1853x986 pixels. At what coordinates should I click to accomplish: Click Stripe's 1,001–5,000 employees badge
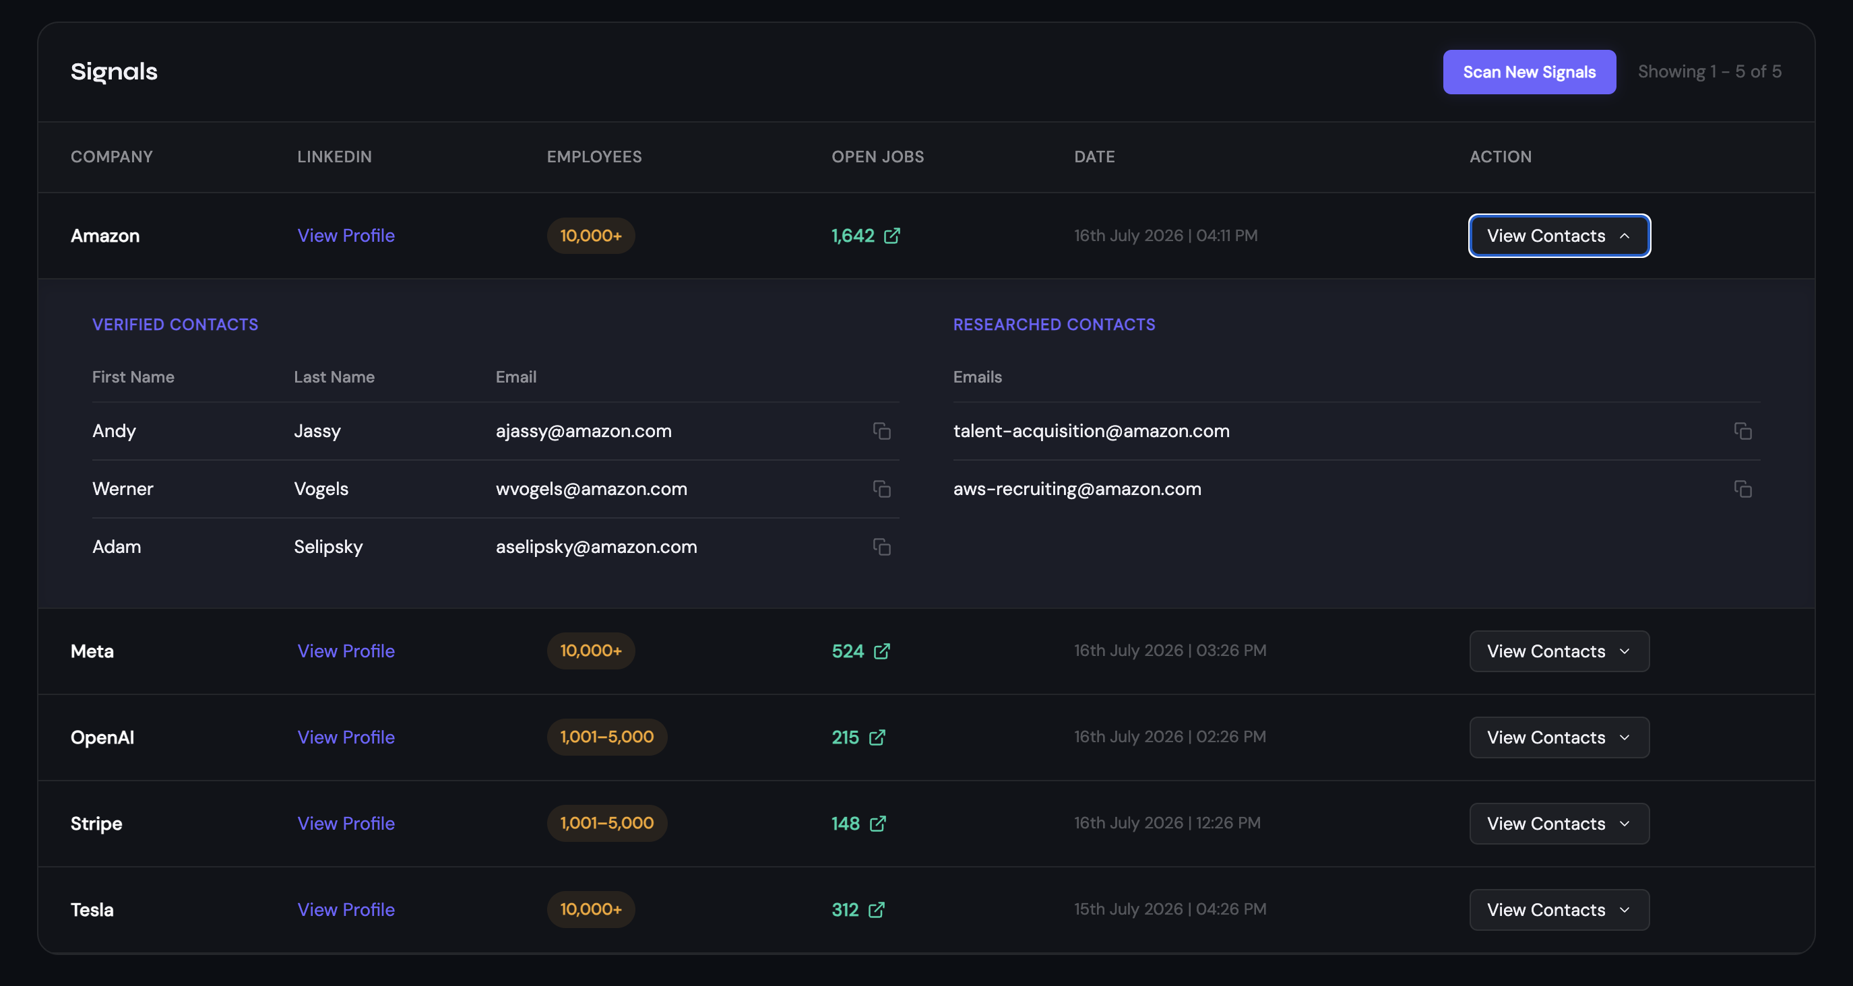click(x=607, y=824)
